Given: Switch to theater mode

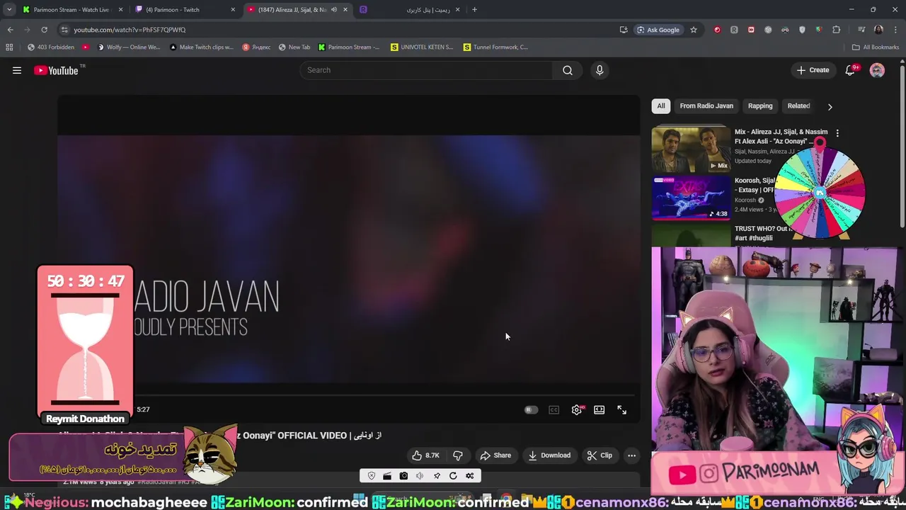Looking at the screenshot, I should [x=600, y=409].
